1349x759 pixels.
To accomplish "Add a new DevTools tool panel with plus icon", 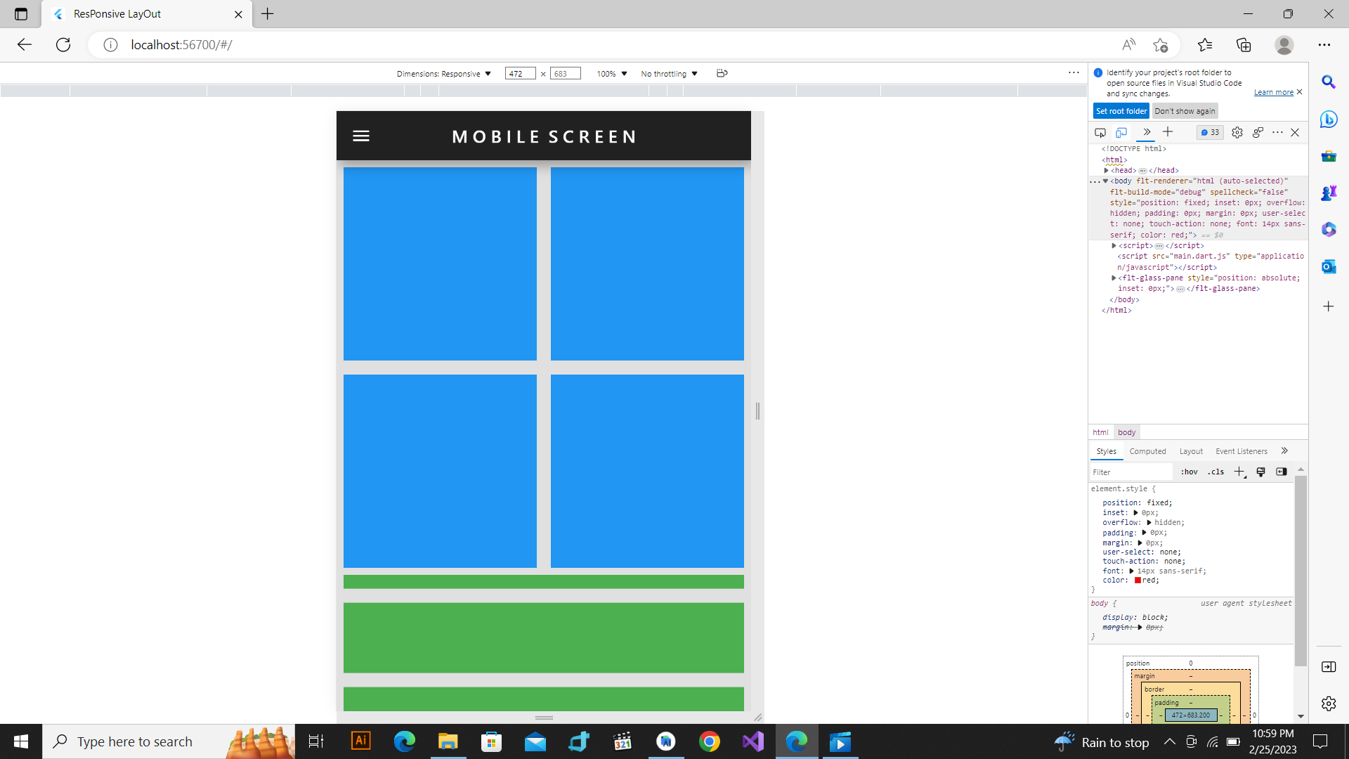I will (1168, 132).
